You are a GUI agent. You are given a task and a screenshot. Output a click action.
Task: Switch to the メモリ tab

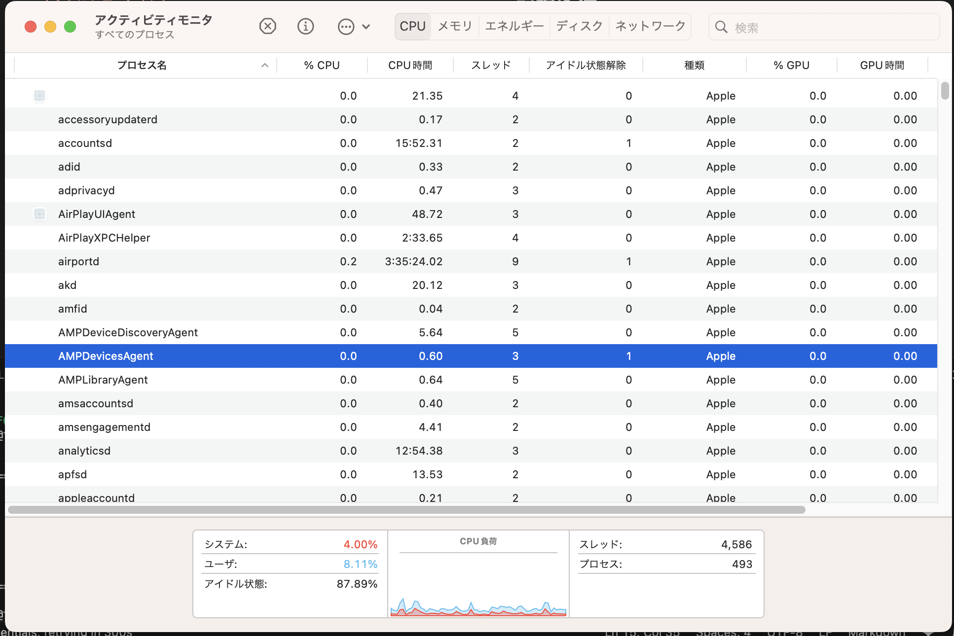455,26
